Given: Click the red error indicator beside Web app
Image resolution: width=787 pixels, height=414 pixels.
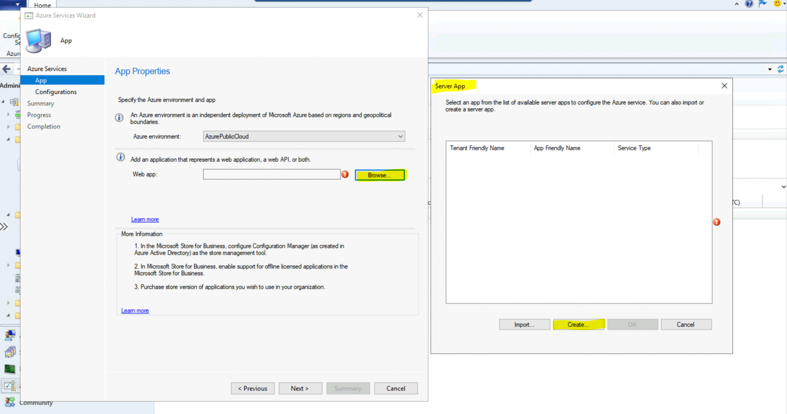Looking at the screenshot, I should click(x=345, y=174).
